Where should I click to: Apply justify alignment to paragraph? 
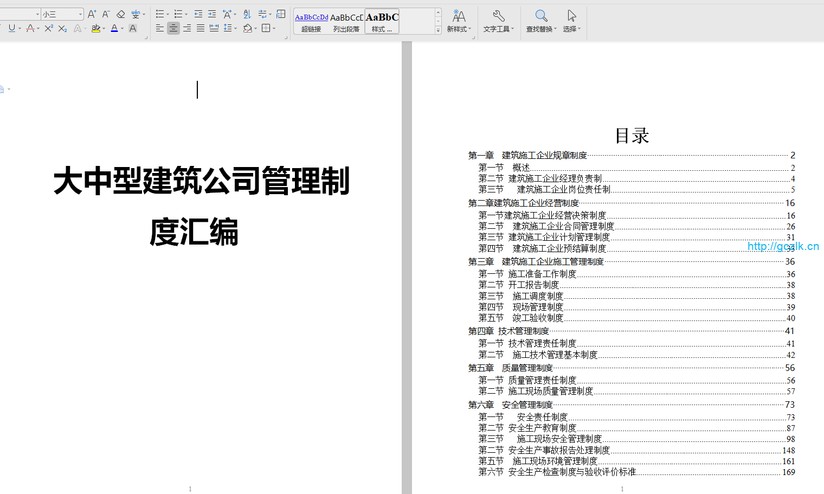[x=201, y=28]
